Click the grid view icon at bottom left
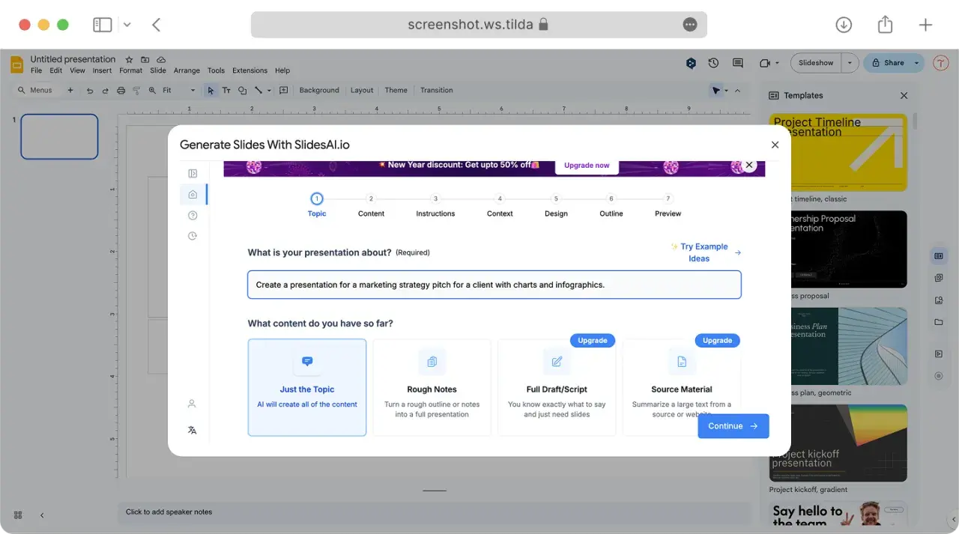959x534 pixels. click(18, 515)
